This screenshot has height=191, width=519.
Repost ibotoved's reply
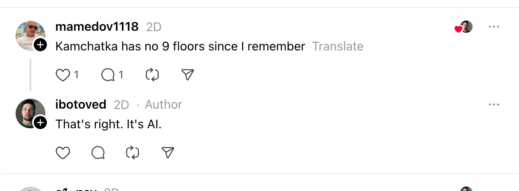[133, 153]
